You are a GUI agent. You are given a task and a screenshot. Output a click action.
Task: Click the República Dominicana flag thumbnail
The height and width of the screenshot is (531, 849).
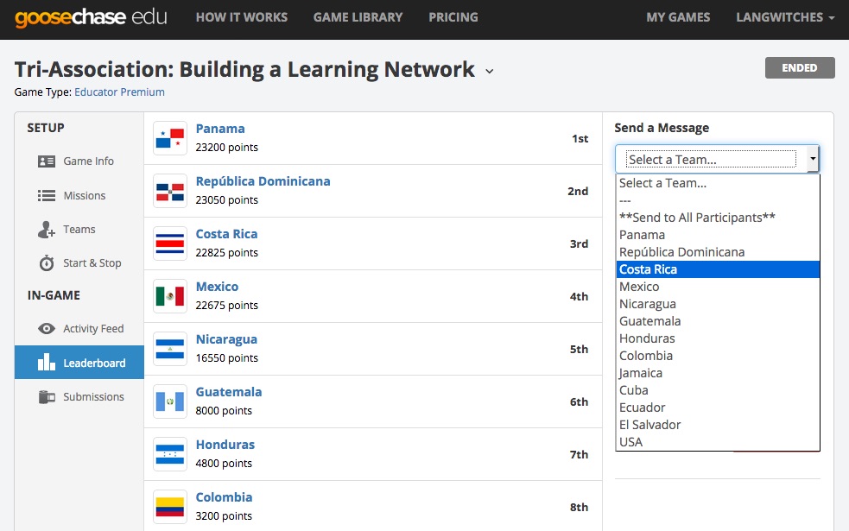[170, 191]
